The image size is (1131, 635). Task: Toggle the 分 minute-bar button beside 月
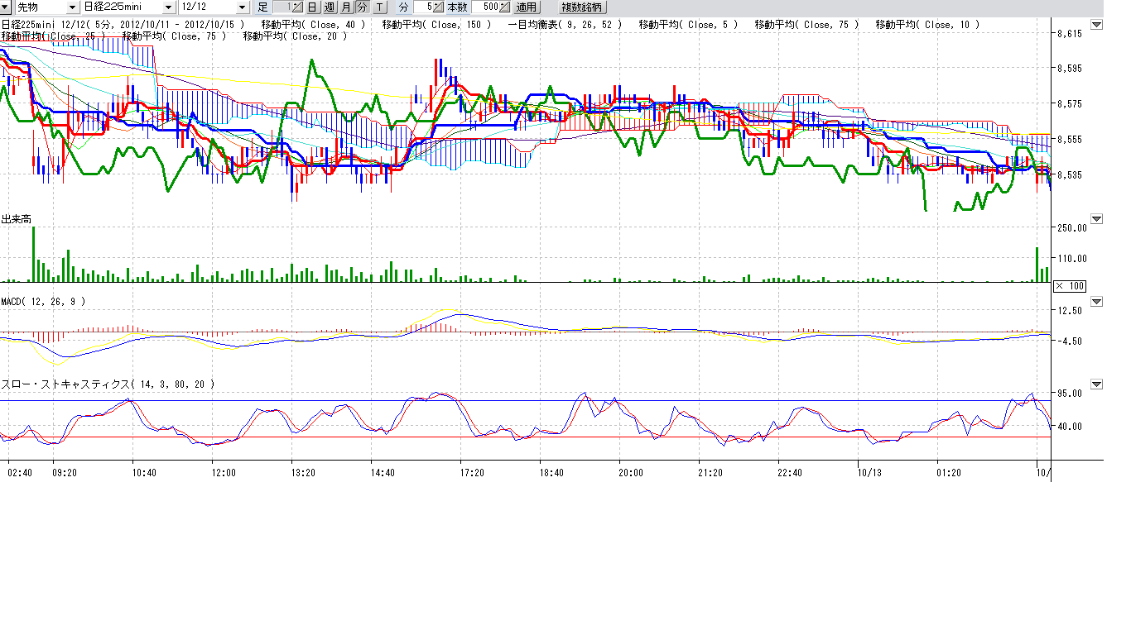(x=363, y=7)
